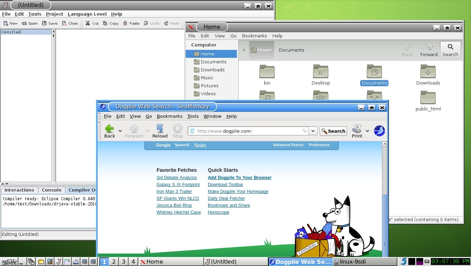Screen dimensions: 471x266
Task: Click Documents path segment in file manager
Action: (x=292, y=50)
